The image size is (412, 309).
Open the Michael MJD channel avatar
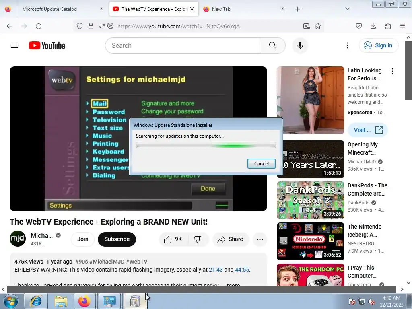tap(18, 239)
